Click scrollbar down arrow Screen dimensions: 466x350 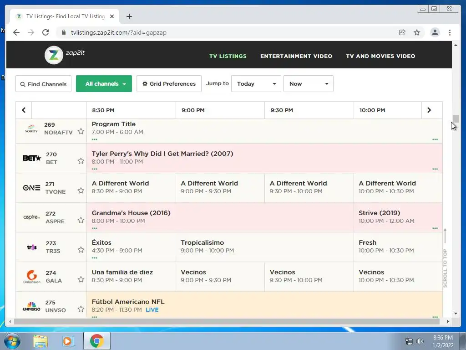(x=456, y=314)
